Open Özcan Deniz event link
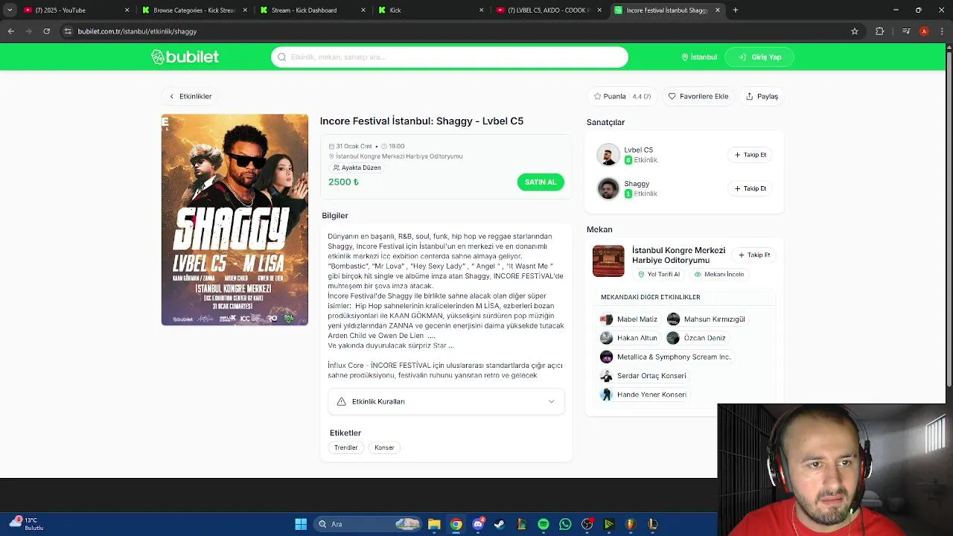Viewport: 953px width, 536px height. click(x=697, y=338)
